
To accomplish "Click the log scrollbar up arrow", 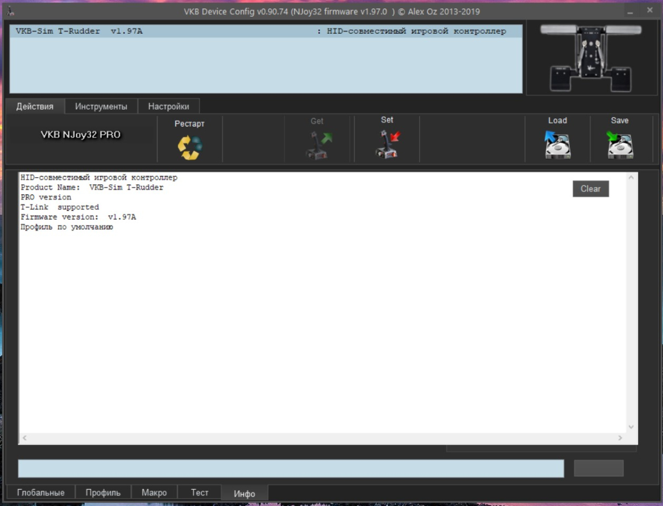I will [631, 178].
